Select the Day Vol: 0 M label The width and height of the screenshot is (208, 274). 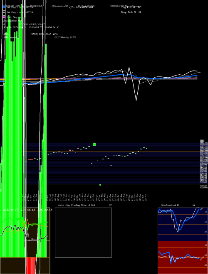click(x=131, y=12)
